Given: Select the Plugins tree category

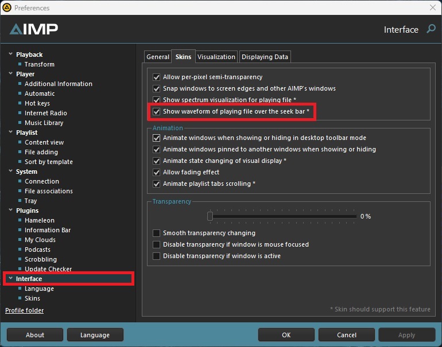Looking at the screenshot, I should (28, 210).
